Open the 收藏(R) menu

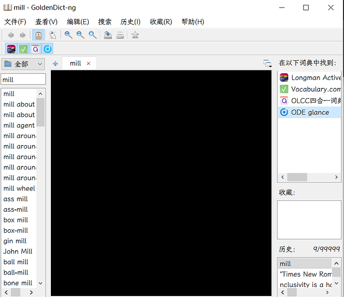click(x=161, y=22)
